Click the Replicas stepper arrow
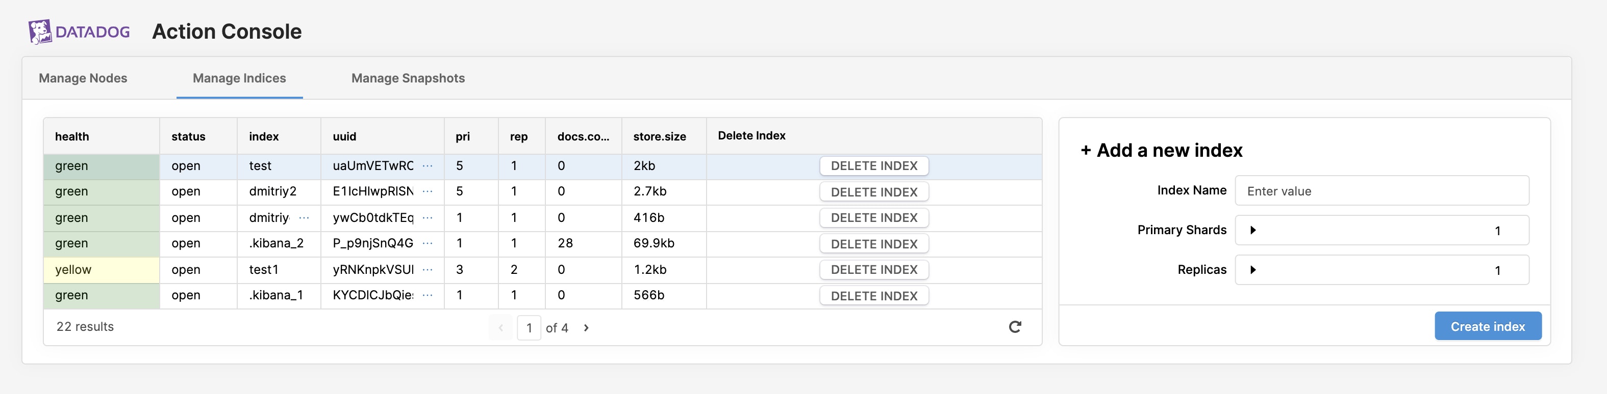This screenshot has width=1607, height=394. point(1252,269)
